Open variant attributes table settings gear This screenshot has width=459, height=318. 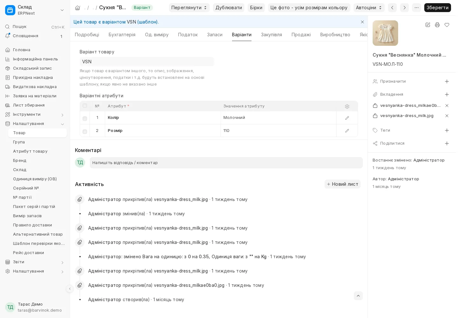347,107
